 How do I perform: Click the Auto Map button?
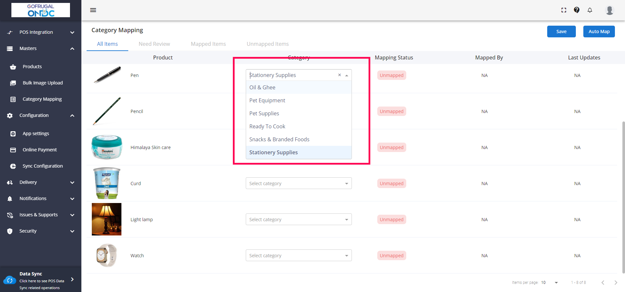(599, 32)
